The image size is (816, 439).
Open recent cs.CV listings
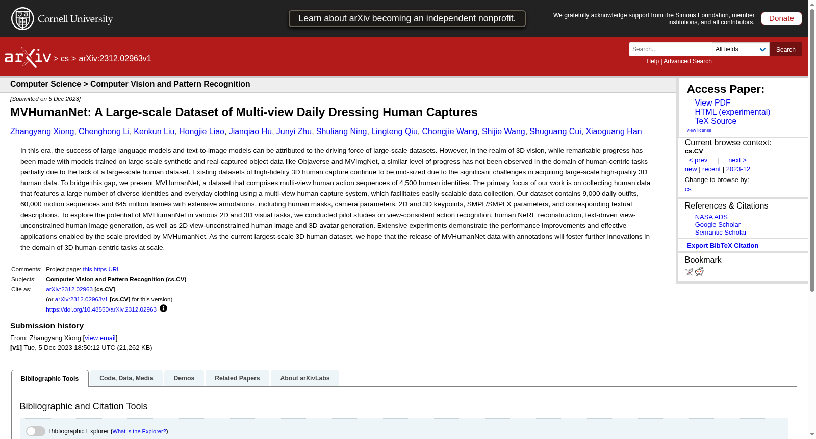(711, 169)
